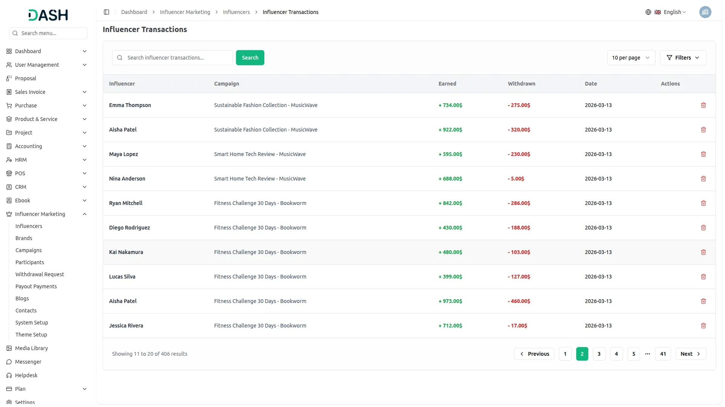Remove Kai Nakamura's transaction
The image size is (725, 407).
(703, 252)
